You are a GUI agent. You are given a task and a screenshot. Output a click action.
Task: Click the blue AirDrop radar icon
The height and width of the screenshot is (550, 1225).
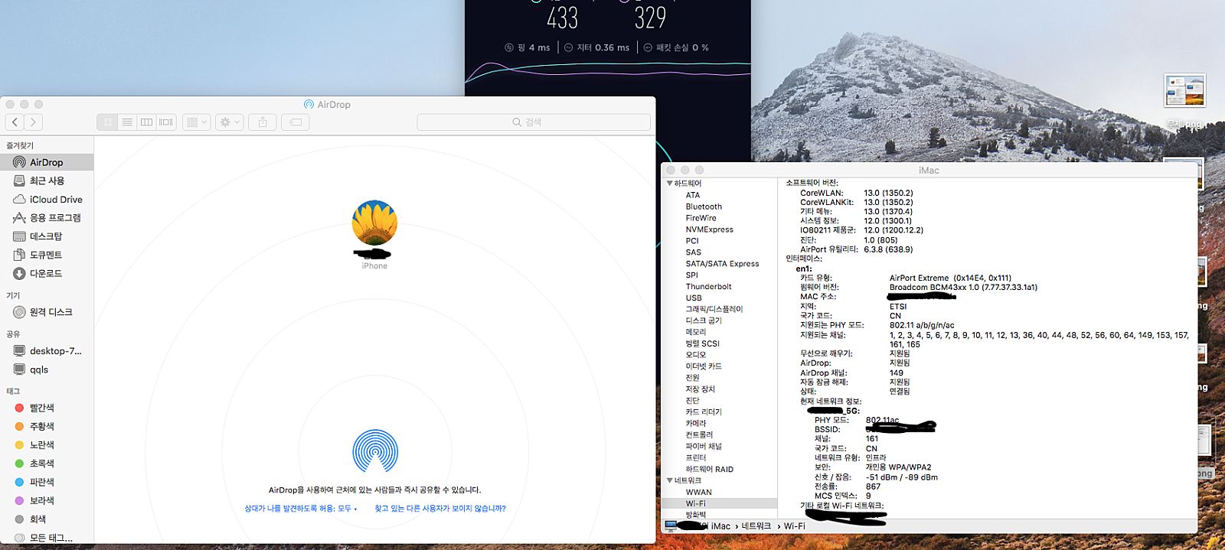375,451
